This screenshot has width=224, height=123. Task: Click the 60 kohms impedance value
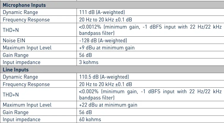(x=90, y=119)
